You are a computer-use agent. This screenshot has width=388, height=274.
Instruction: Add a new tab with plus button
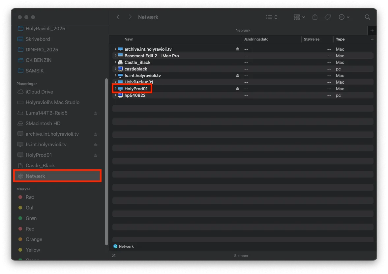point(372,30)
